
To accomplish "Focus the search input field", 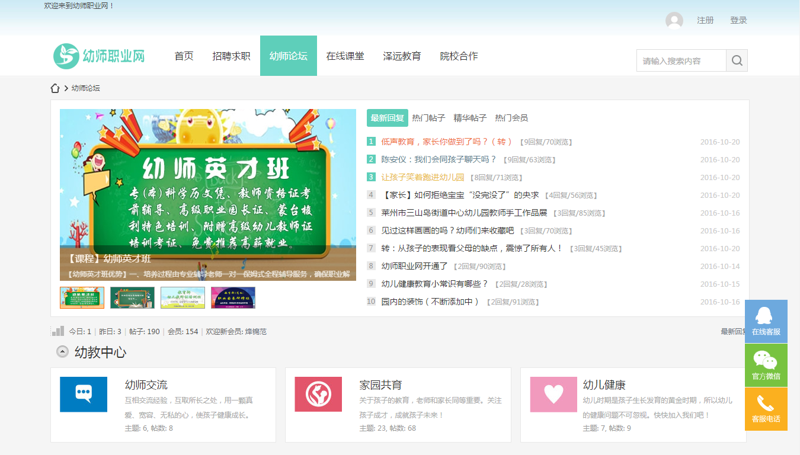I will (x=681, y=60).
